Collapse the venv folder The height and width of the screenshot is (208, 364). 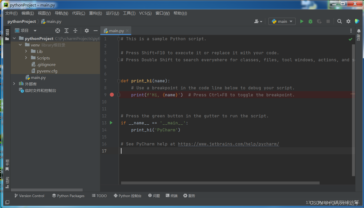click(20, 45)
